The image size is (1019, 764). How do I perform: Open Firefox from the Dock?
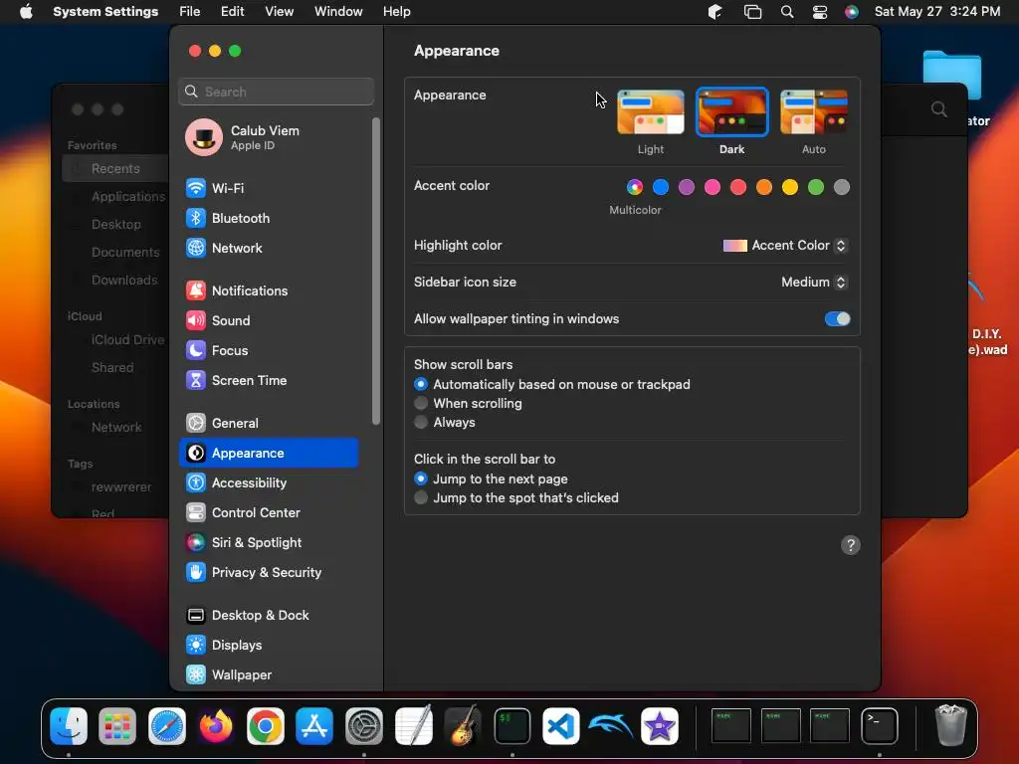[216, 725]
